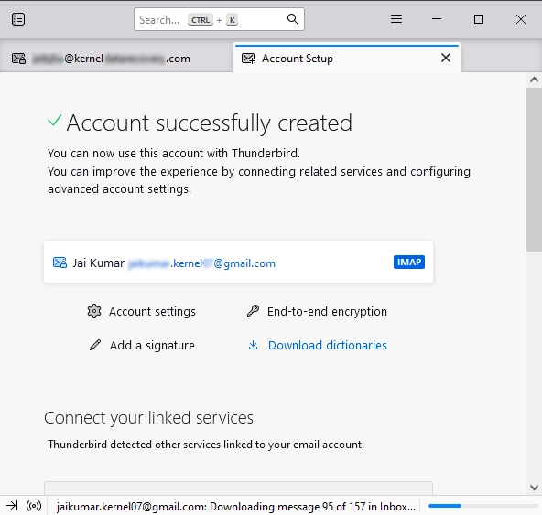The image size is (542, 515).
Task: Click the mail icon on the kernel tab
Action: 18,59
